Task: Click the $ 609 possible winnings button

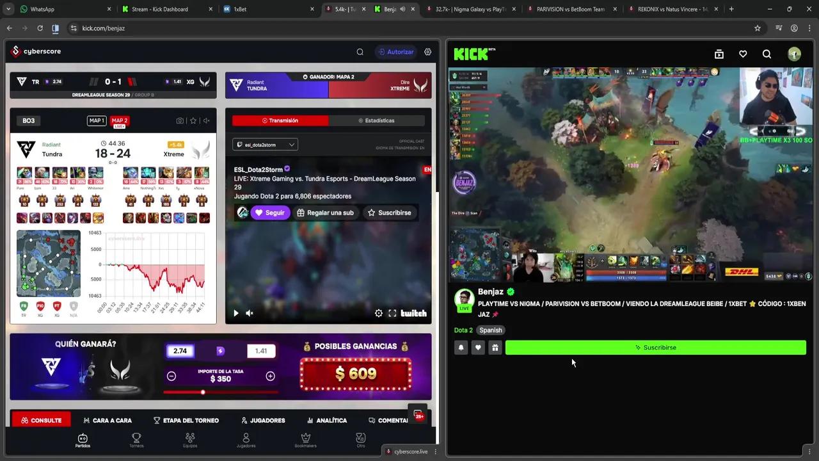Action: (x=355, y=373)
